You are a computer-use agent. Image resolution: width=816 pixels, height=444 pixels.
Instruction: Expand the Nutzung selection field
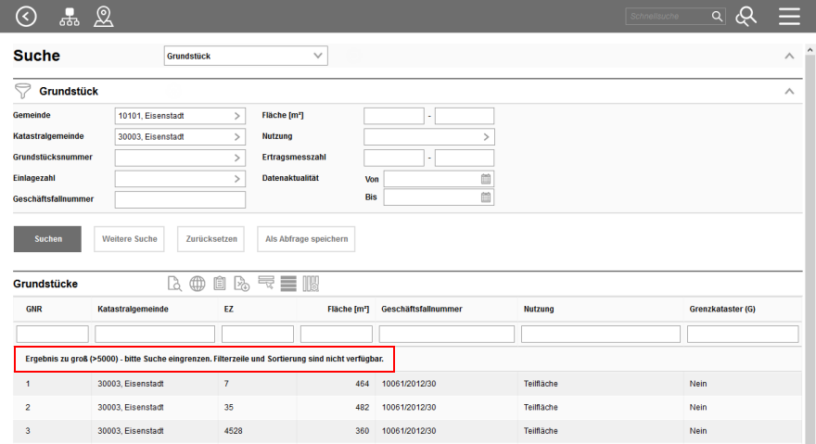click(x=428, y=136)
